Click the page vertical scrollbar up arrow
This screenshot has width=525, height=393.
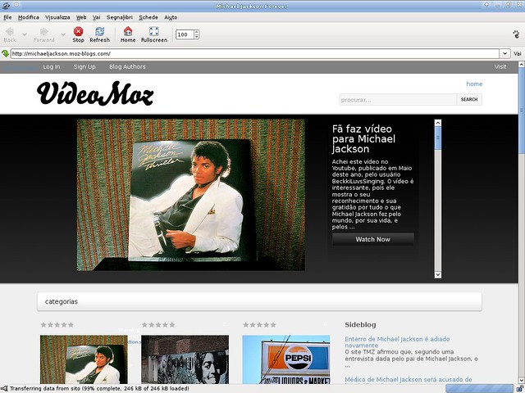point(522,64)
